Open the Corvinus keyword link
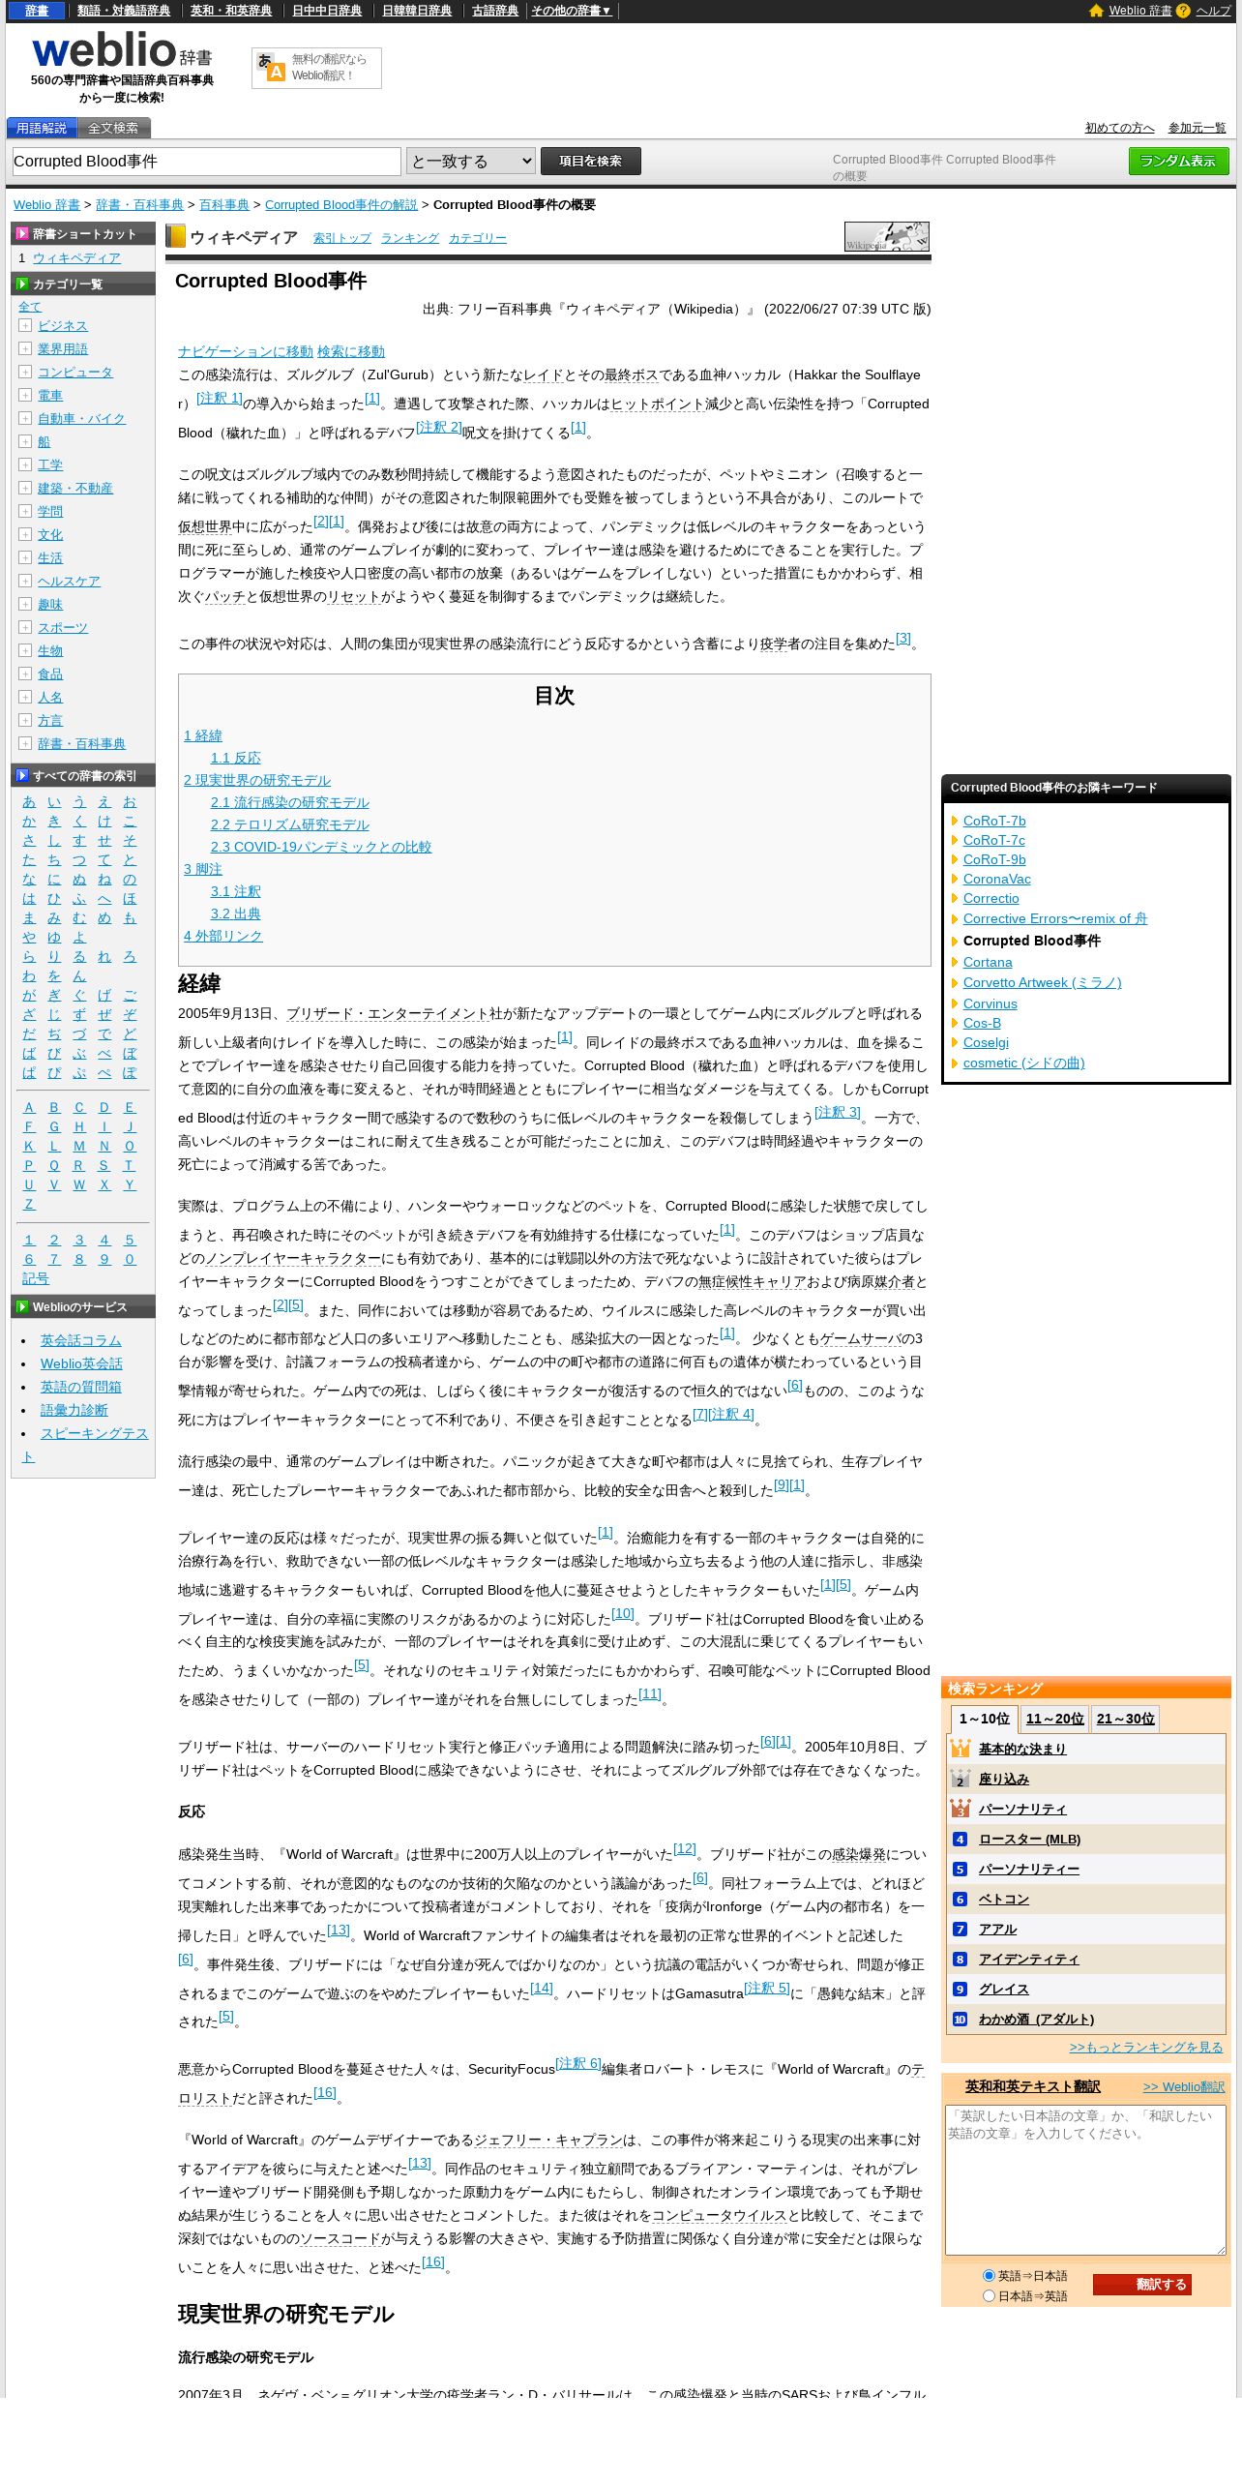This screenshot has height=2485, width=1242. pyautogui.click(x=991, y=1003)
